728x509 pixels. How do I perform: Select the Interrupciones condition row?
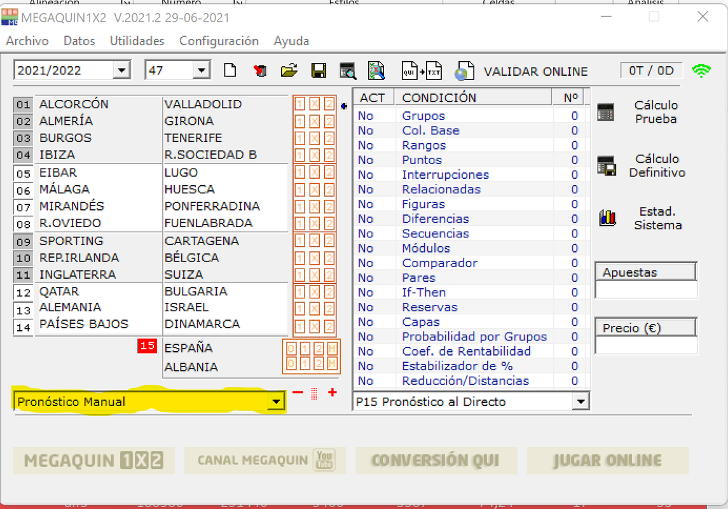pyautogui.click(x=470, y=174)
